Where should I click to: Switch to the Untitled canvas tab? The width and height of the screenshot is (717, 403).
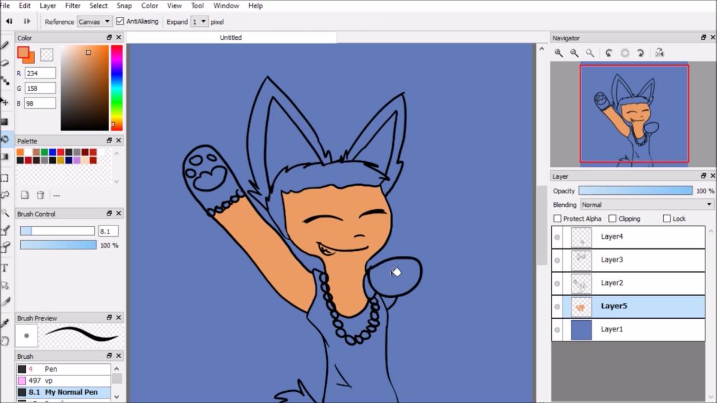click(x=231, y=38)
